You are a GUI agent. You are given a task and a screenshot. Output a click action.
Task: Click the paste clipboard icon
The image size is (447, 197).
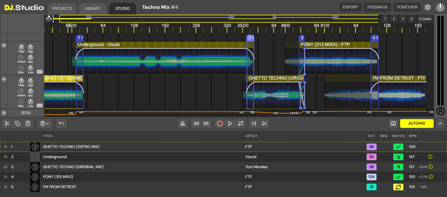coord(28,124)
